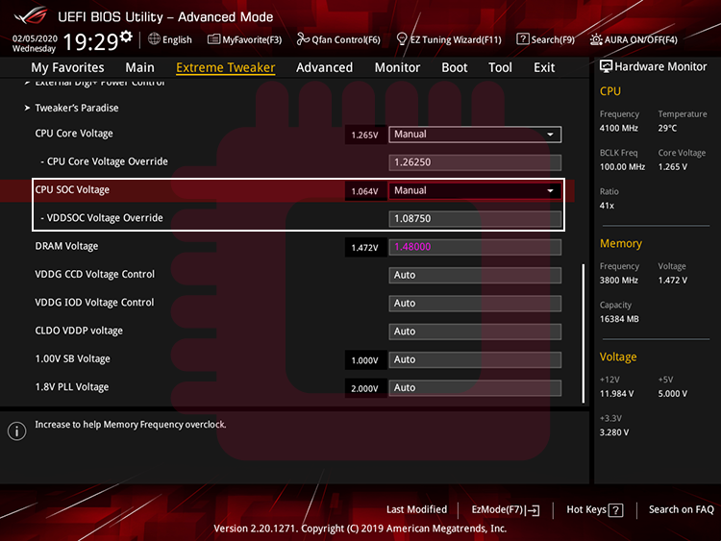Select the VDDSOC Voltage Override field

(x=475, y=218)
